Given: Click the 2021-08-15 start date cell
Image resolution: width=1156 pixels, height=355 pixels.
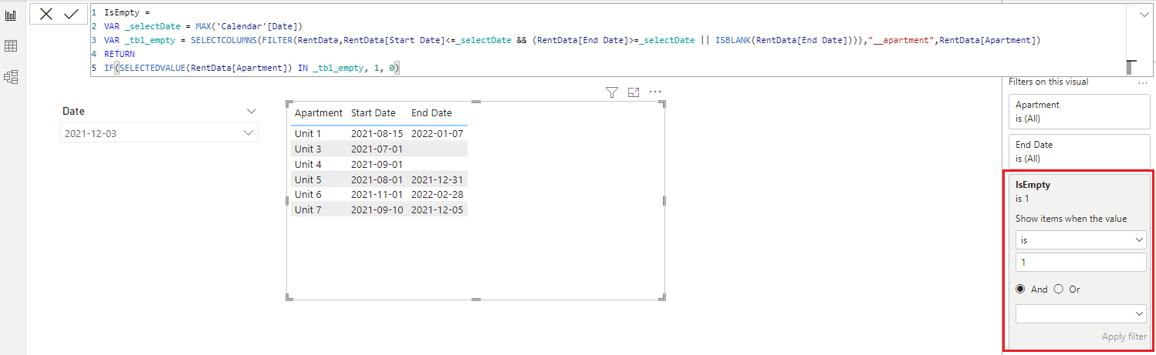Looking at the screenshot, I should tap(377, 133).
